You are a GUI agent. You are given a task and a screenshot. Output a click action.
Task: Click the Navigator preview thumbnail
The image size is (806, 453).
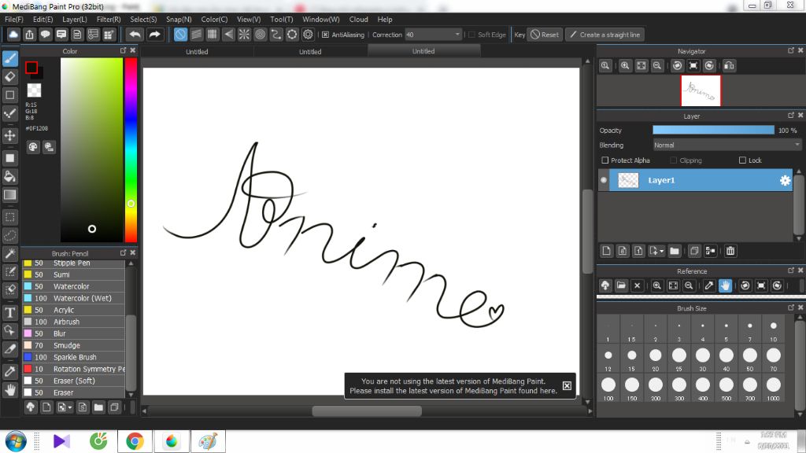coord(701,91)
